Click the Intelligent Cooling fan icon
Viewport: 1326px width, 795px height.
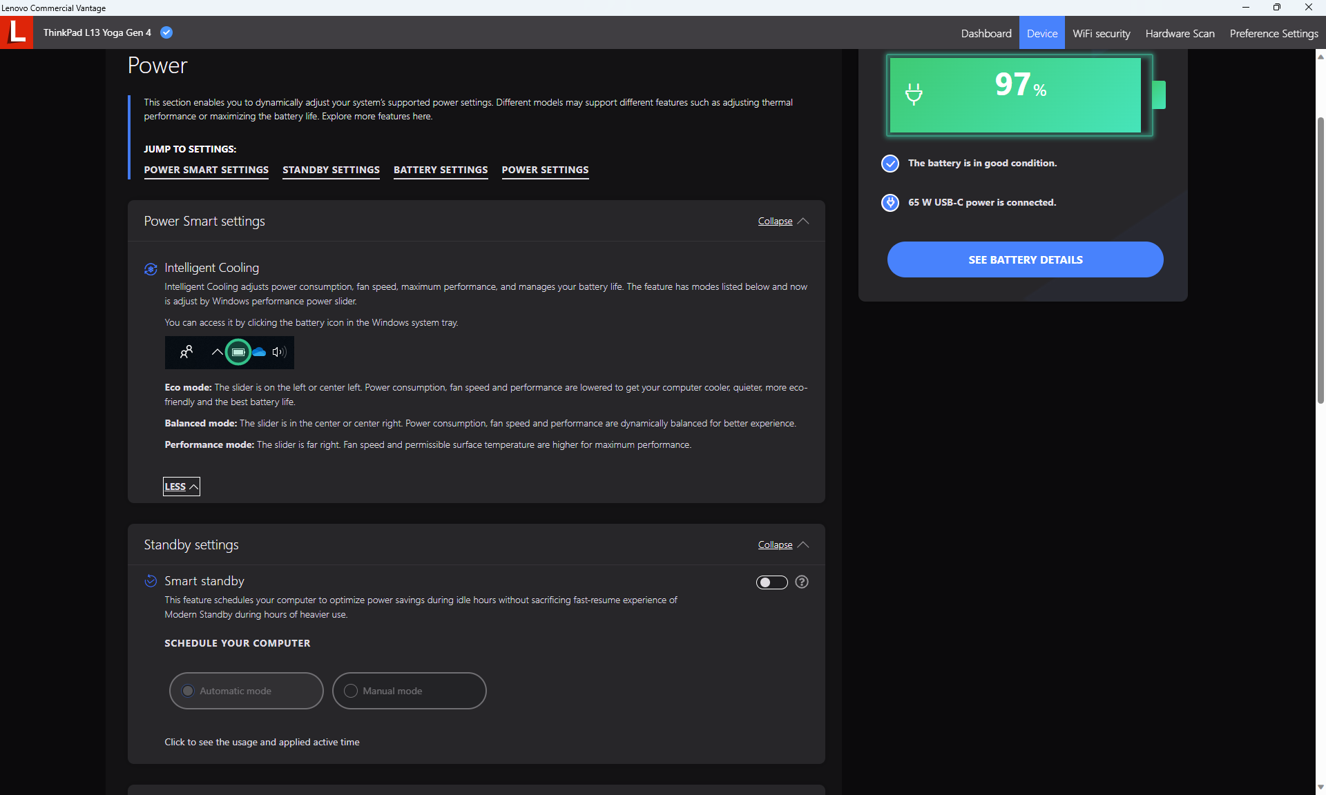[151, 269]
